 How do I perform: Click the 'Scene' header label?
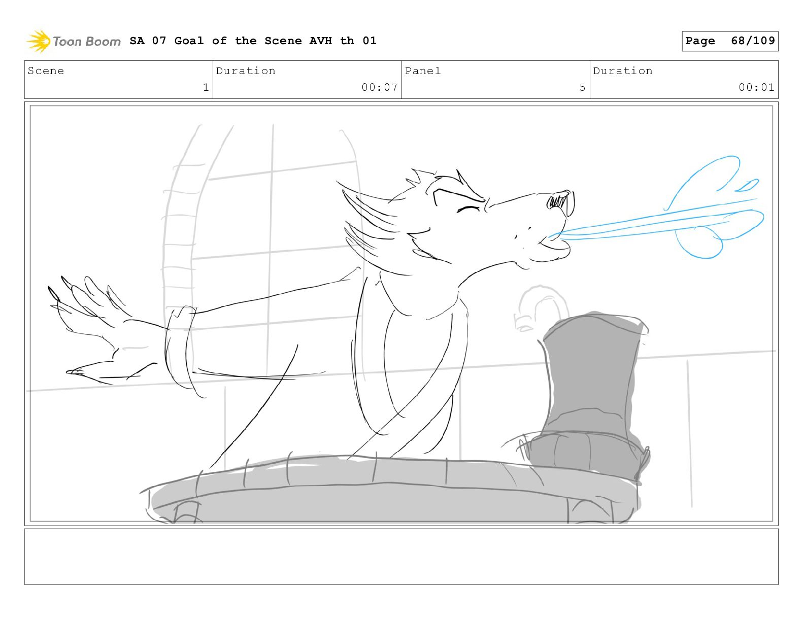[46, 71]
